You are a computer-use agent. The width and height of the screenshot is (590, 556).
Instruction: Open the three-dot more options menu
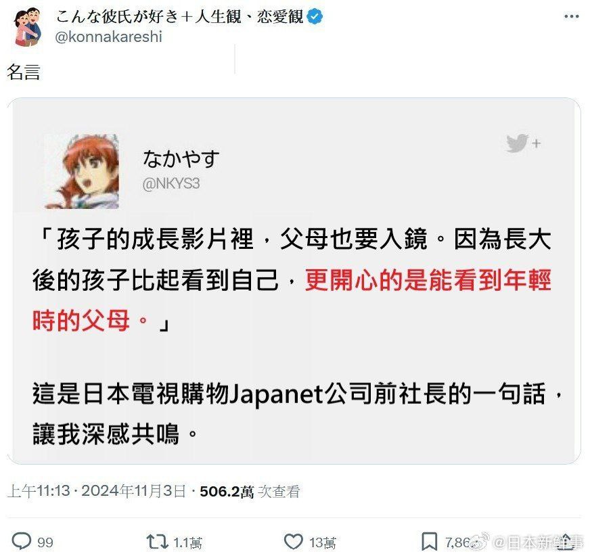pos(571,16)
